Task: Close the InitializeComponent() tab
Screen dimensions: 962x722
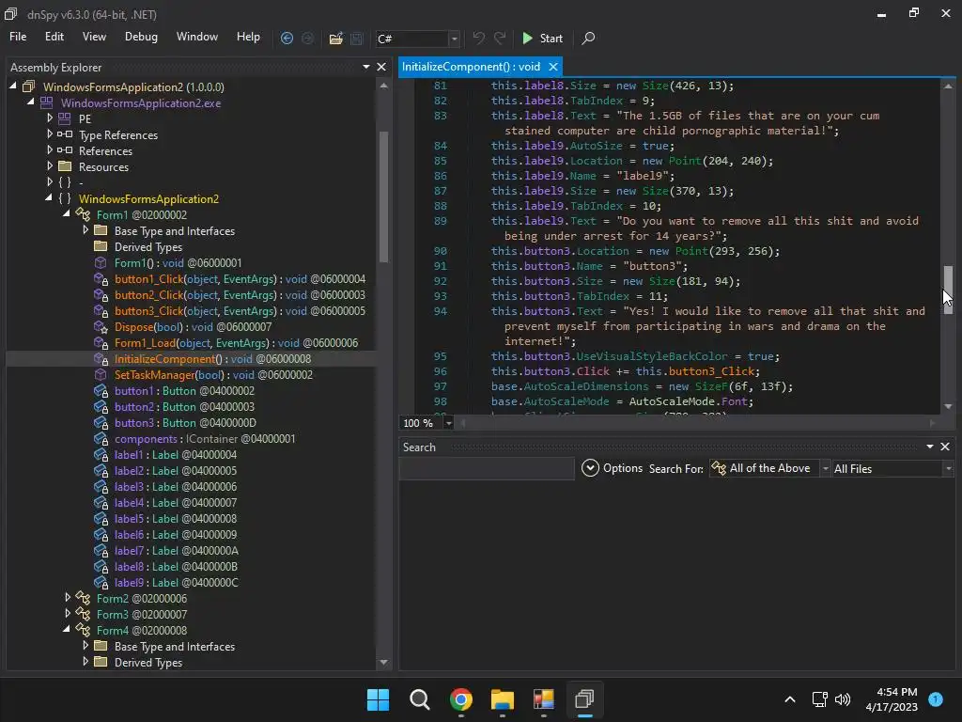Action: click(x=552, y=67)
